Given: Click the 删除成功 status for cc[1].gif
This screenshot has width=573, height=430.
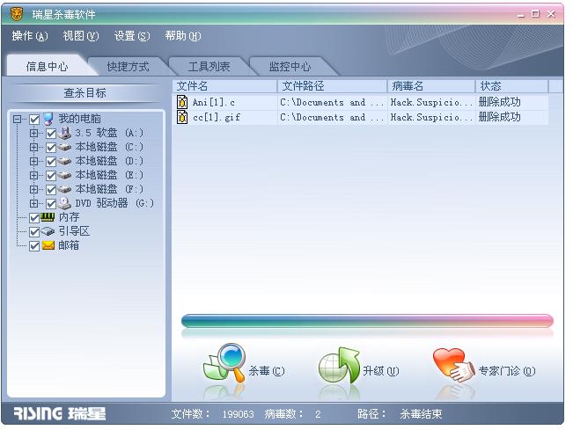Looking at the screenshot, I should (x=500, y=117).
